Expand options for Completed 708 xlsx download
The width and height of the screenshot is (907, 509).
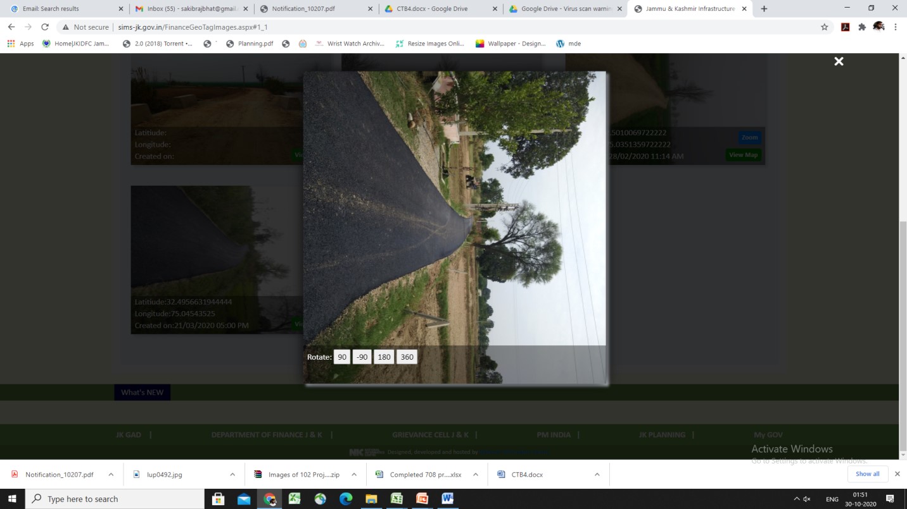pyautogui.click(x=476, y=474)
